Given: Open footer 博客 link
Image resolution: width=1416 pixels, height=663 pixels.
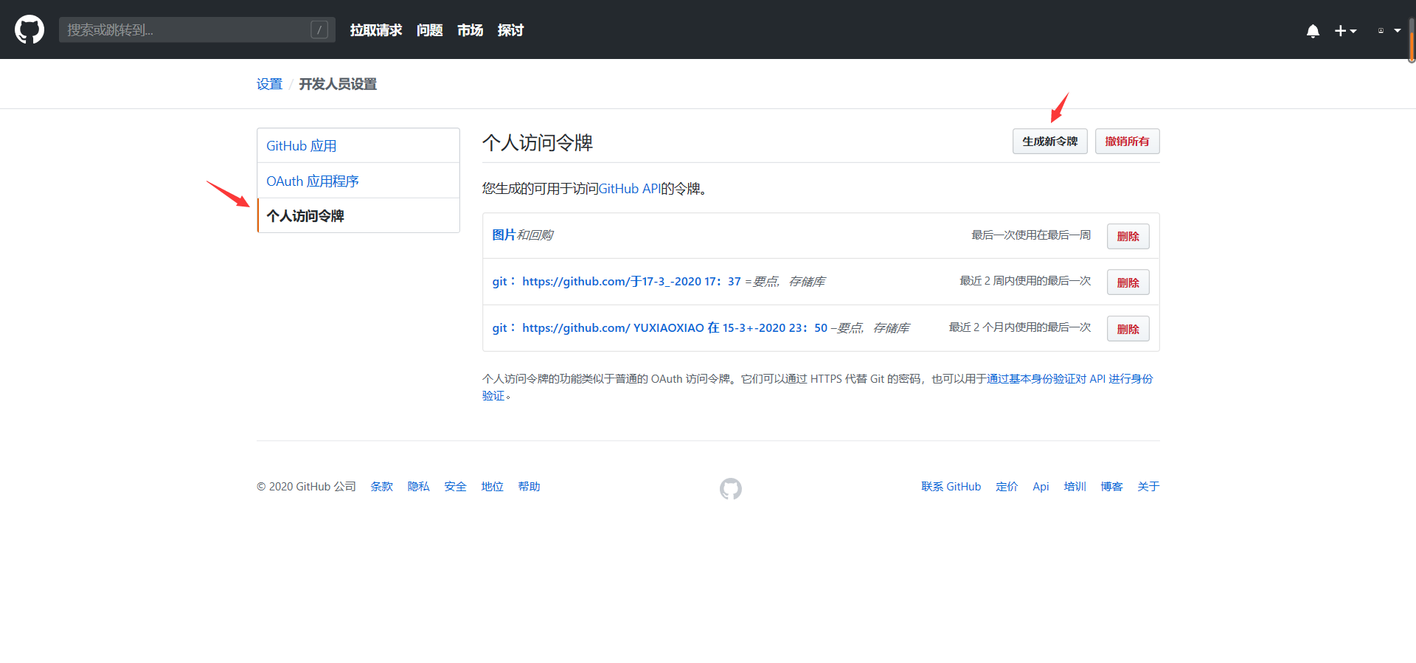Looking at the screenshot, I should pos(1111,487).
